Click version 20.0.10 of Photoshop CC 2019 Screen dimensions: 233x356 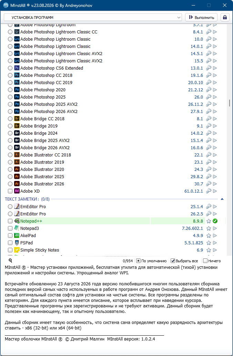tap(195, 83)
